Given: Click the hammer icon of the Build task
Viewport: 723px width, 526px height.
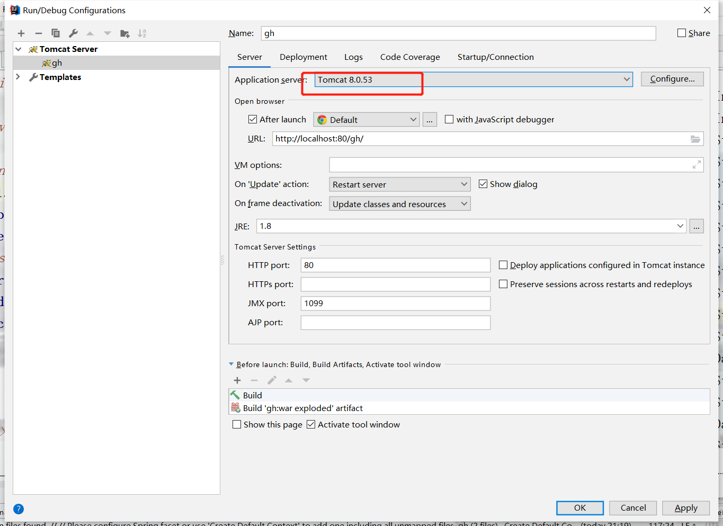Looking at the screenshot, I should point(235,395).
